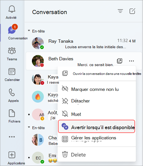143x166 pixels.
Task: Go to Teams in sidebar
Action: [12, 54]
